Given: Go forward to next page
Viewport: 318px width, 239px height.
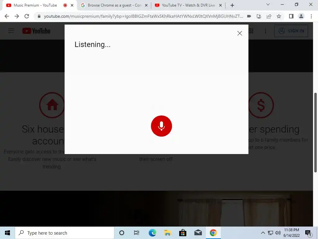Looking at the screenshot, I should point(17,16).
